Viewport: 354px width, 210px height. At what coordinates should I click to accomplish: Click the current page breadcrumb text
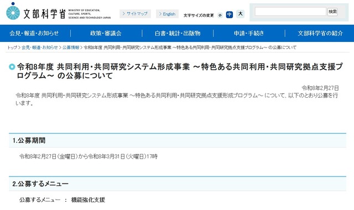tap(190, 48)
